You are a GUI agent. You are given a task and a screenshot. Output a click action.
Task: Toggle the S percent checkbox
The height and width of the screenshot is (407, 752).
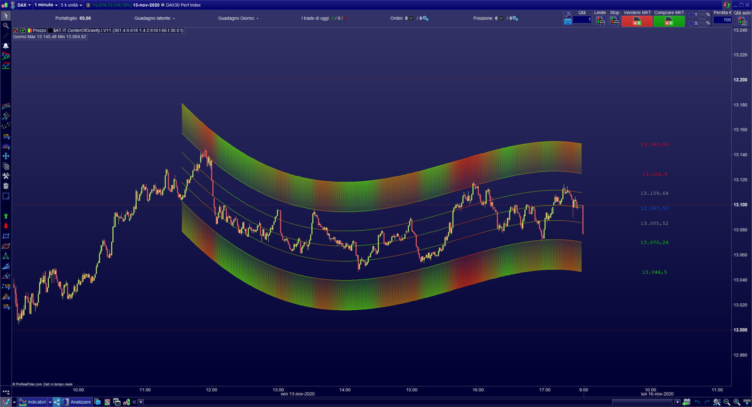point(691,23)
